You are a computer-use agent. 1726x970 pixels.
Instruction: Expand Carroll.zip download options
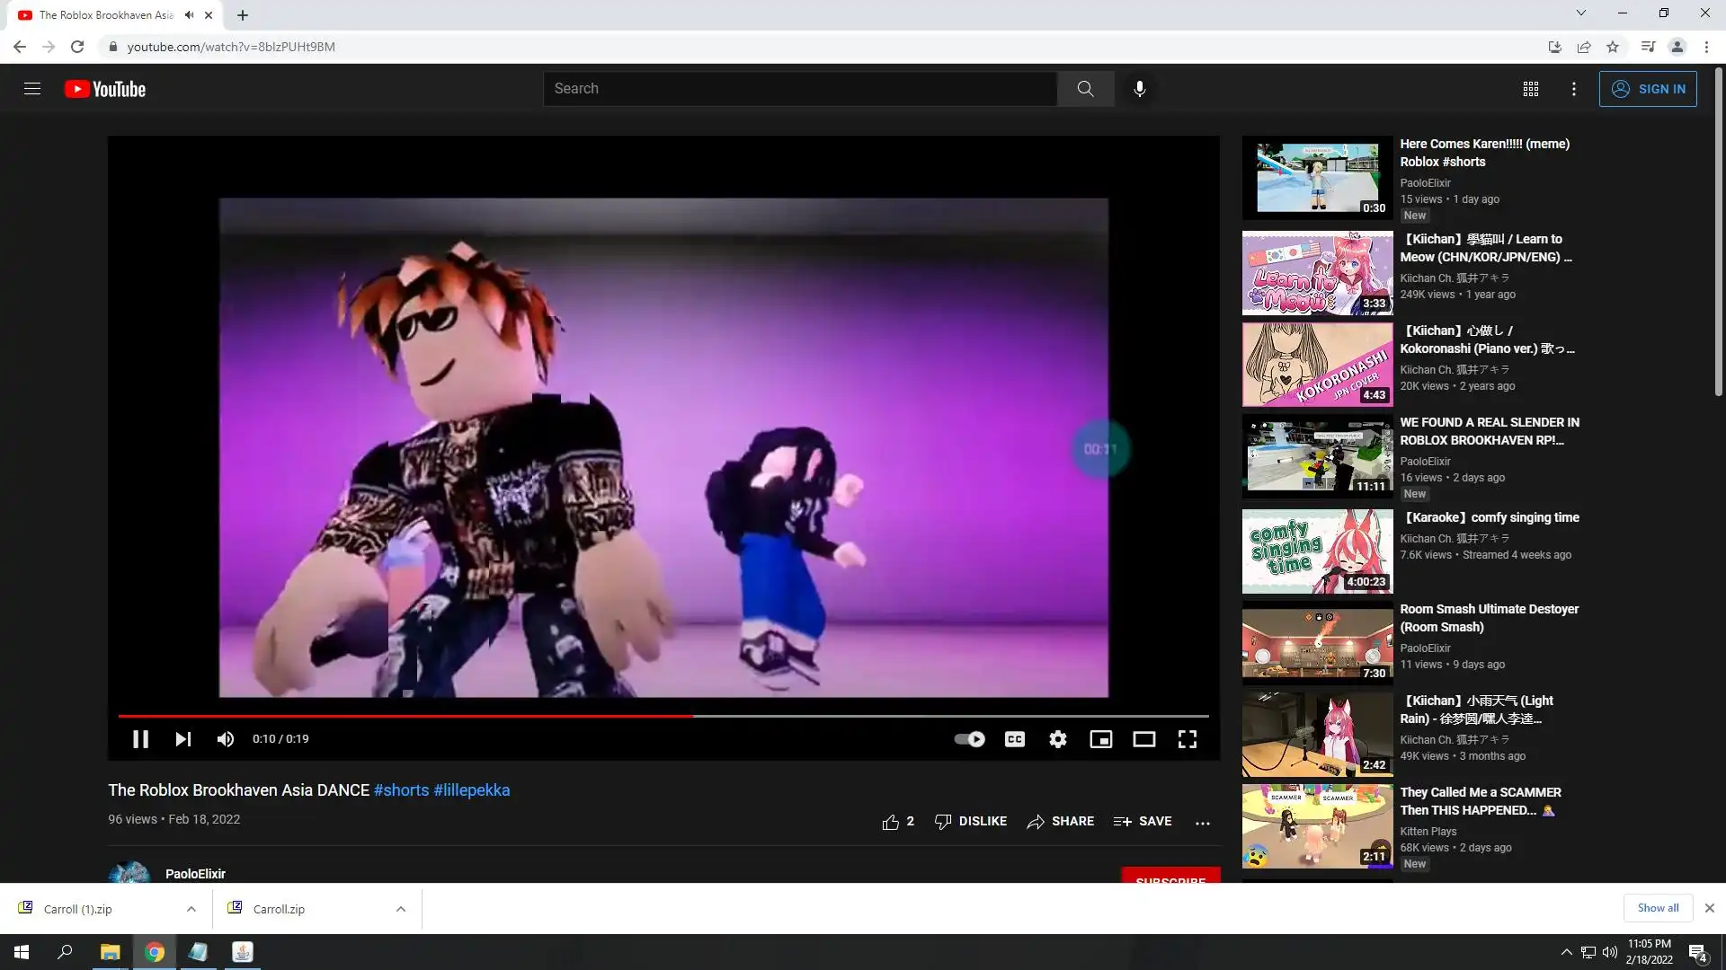pyautogui.click(x=401, y=909)
